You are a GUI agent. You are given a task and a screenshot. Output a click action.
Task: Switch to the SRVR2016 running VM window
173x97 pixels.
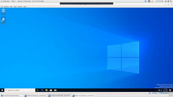[36, 96]
